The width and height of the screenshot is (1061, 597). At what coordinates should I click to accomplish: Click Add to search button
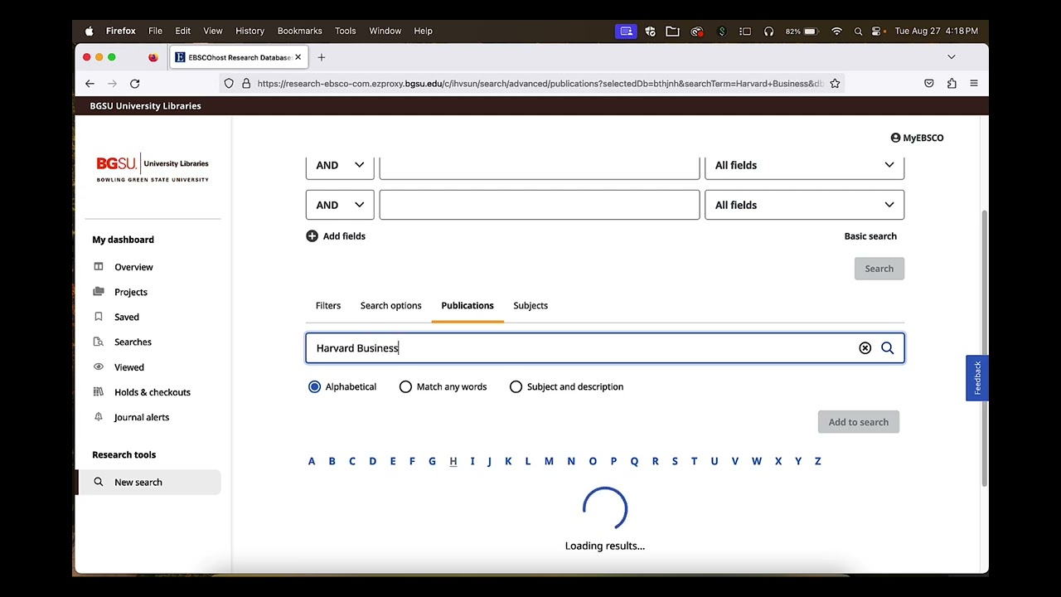859,422
